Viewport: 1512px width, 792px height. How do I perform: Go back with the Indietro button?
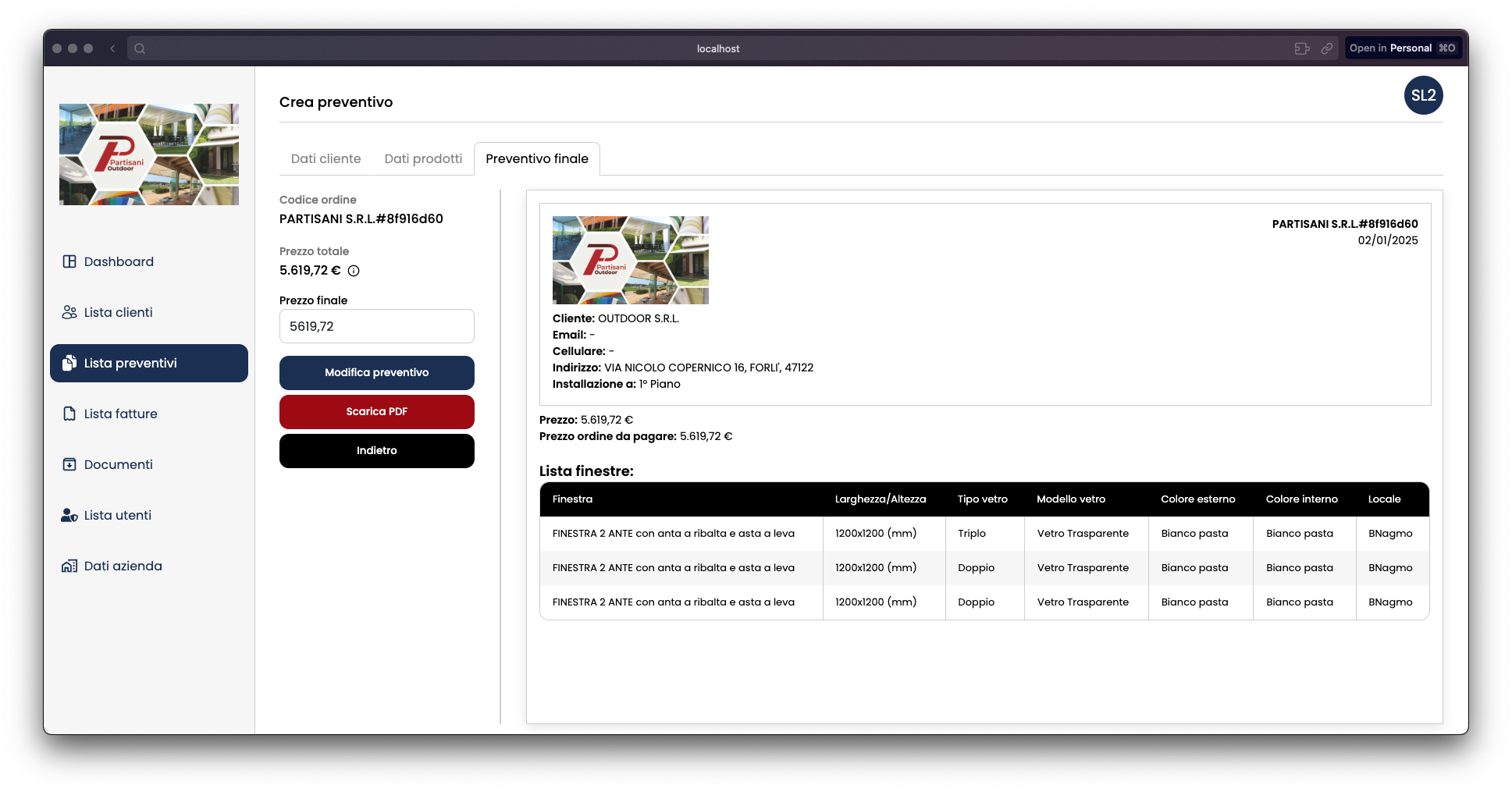(376, 450)
